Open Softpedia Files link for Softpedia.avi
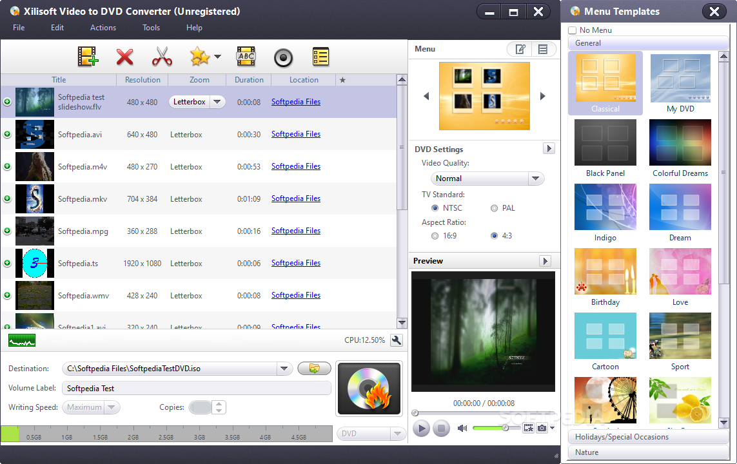 click(296, 134)
